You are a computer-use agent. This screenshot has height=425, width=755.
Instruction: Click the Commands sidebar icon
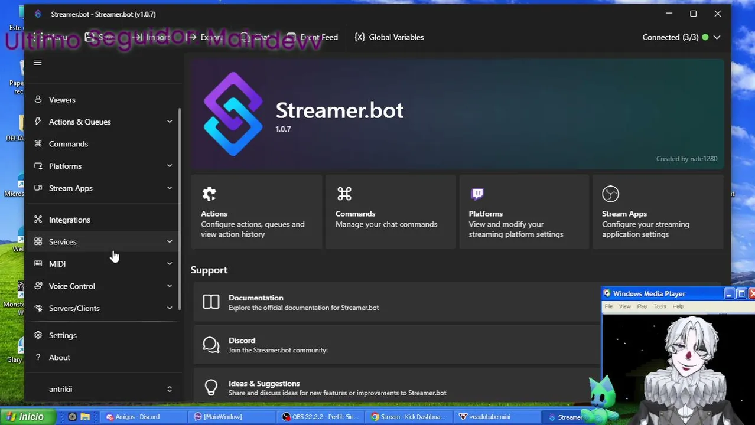pyautogui.click(x=38, y=144)
